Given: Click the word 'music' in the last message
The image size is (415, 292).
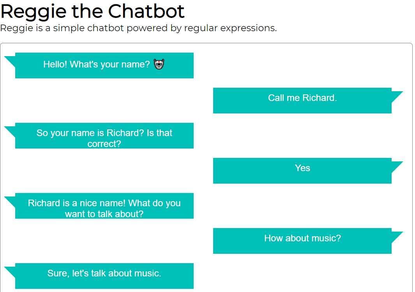Looking at the screenshot, I should click(147, 273).
